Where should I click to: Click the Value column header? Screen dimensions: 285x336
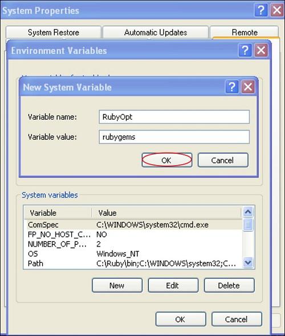[x=167, y=213]
